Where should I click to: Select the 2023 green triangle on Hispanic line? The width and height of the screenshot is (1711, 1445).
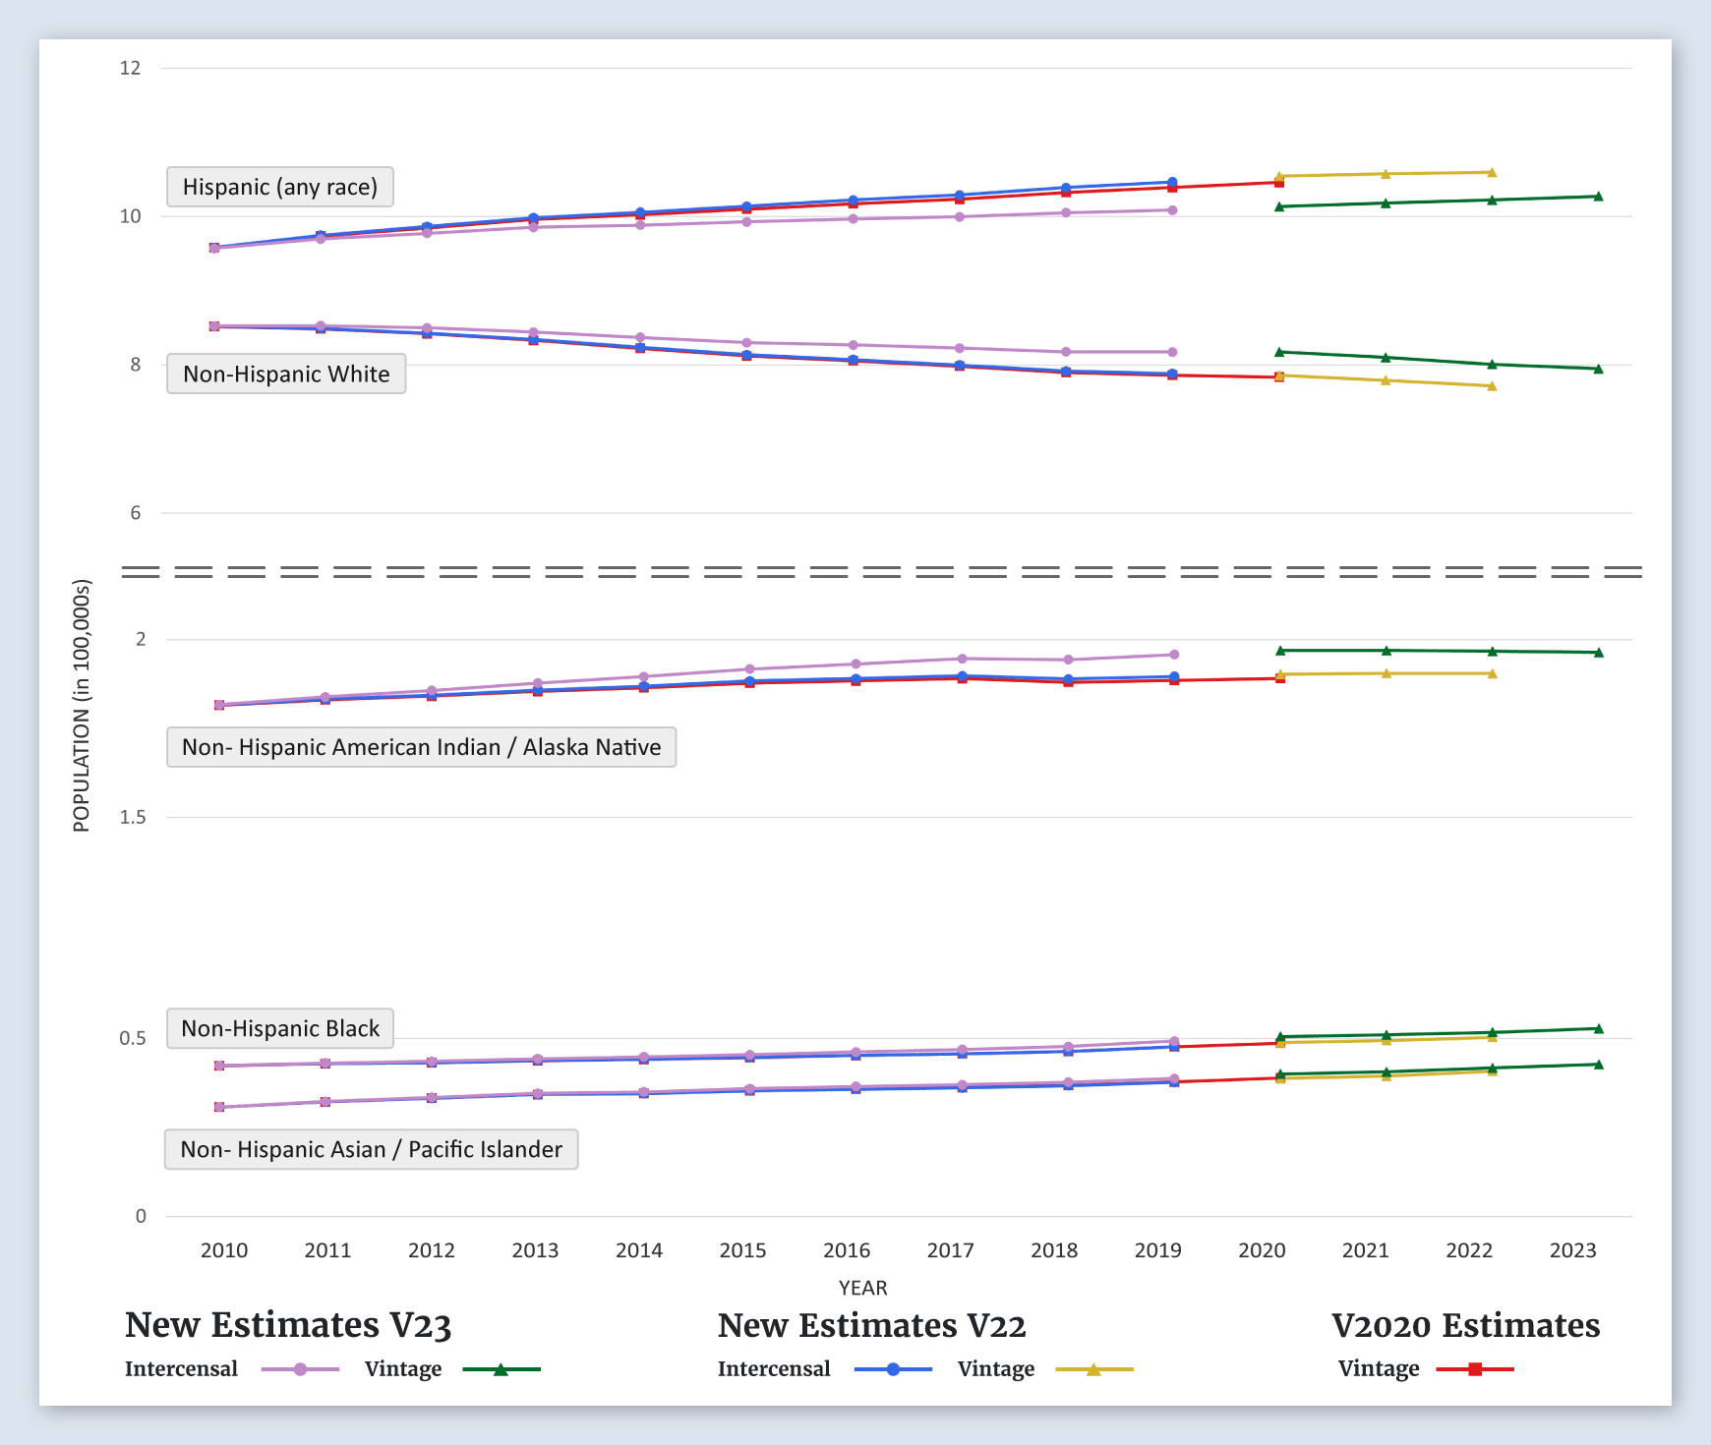coord(1598,197)
